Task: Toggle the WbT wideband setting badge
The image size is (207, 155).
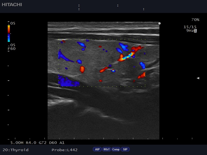Action: pyautogui.click(x=106, y=149)
